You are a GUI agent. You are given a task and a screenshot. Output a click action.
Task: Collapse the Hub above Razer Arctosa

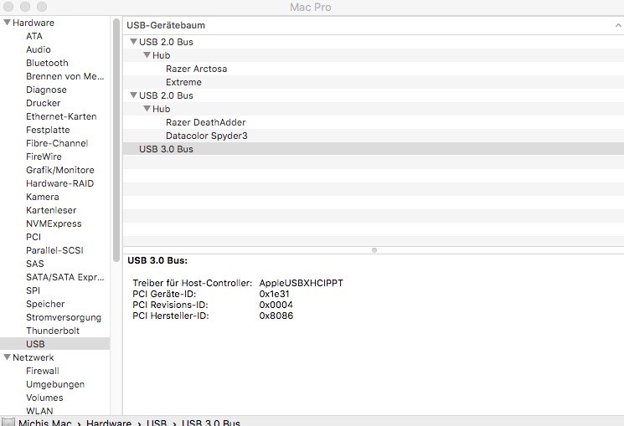147,55
